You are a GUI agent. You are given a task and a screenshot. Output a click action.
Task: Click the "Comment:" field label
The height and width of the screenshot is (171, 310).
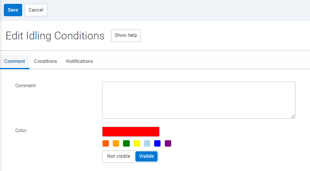click(26, 85)
